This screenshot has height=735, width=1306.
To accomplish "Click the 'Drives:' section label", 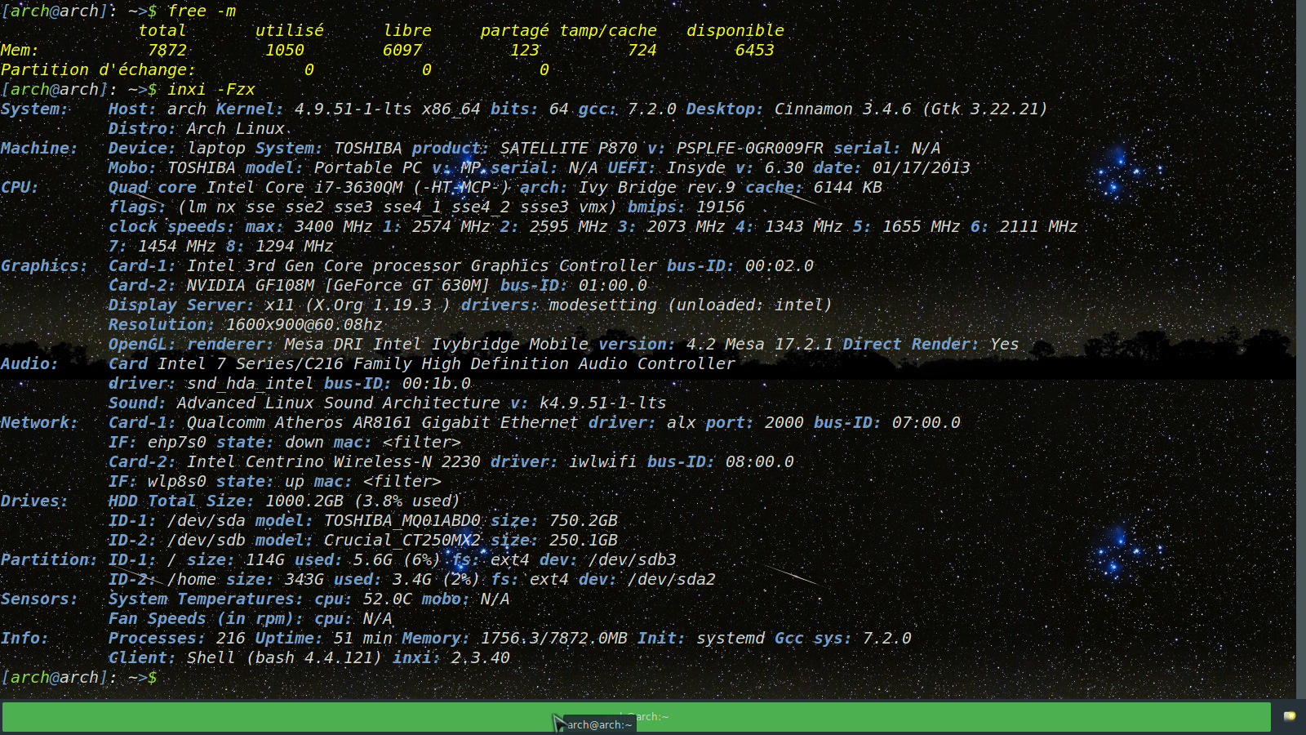I will point(34,501).
